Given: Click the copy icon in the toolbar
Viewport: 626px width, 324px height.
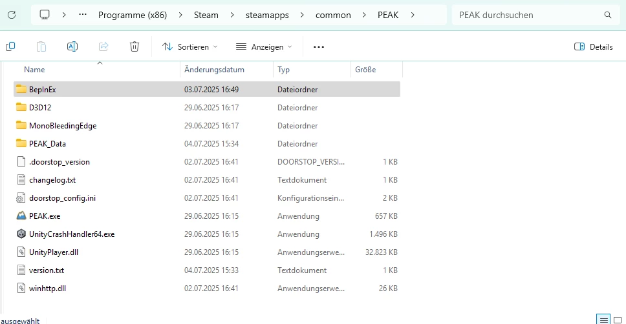Looking at the screenshot, I should [x=11, y=46].
